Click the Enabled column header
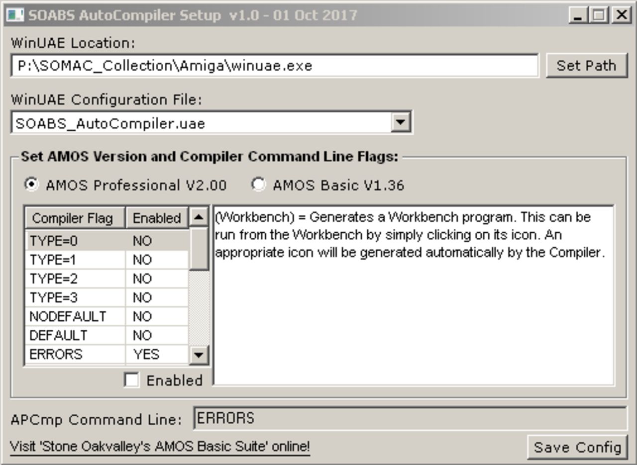 click(x=156, y=218)
